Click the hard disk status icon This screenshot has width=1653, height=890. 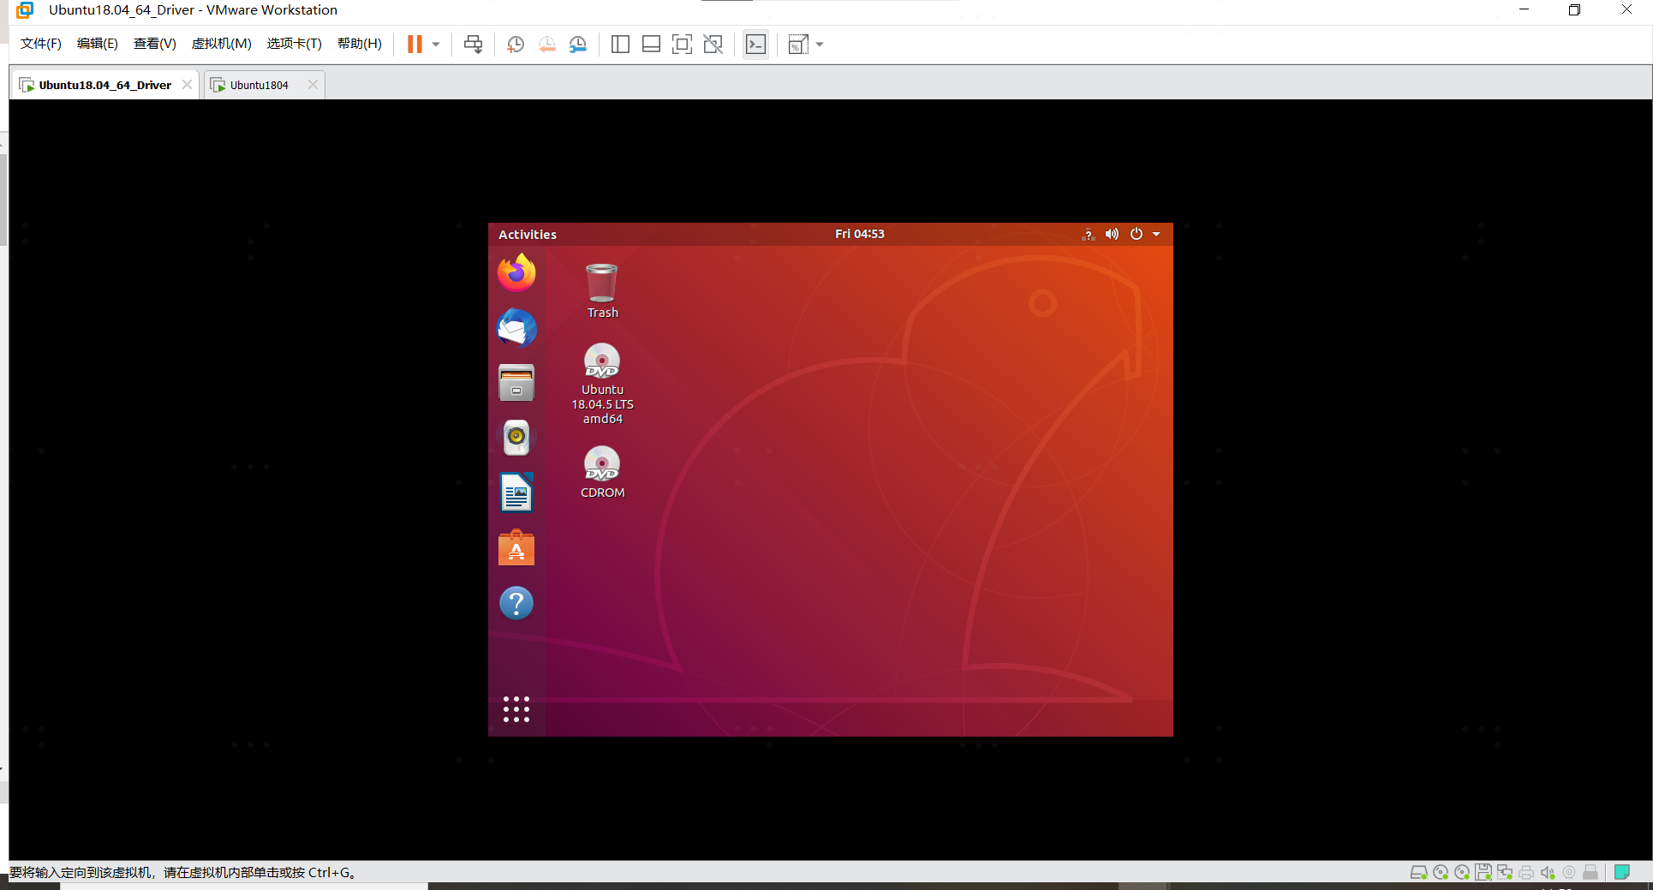click(x=1419, y=872)
